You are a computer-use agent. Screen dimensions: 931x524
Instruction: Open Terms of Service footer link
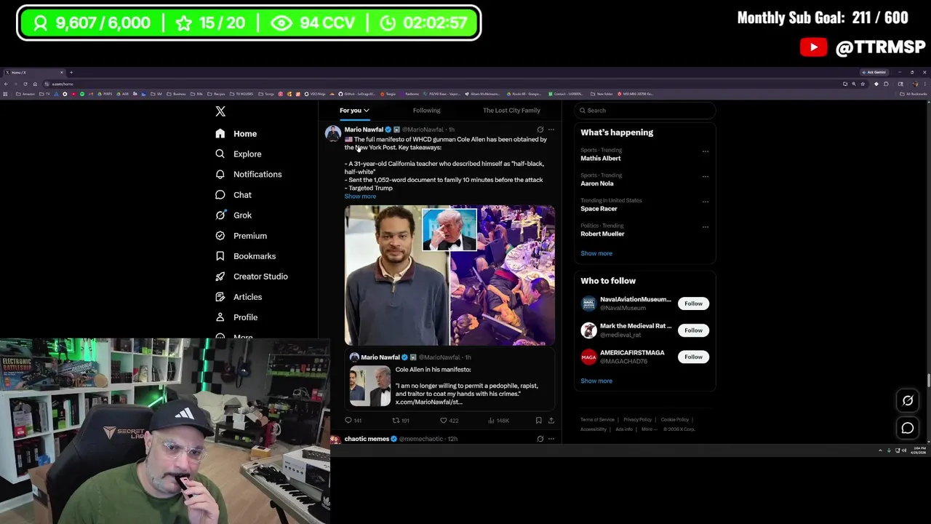tap(597, 420)
